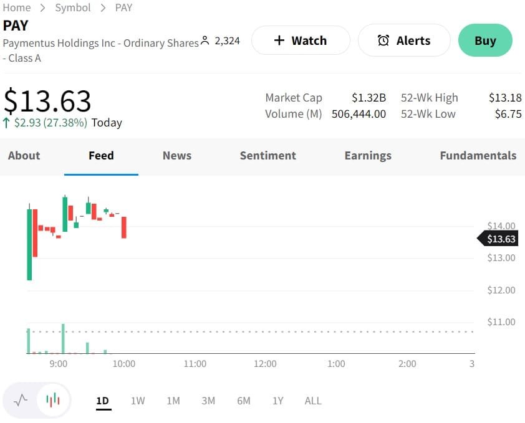525x423 pixels.
Task: Click the followers person icon
Action: [205, 41]
